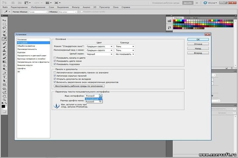The width and height of the screenshot is (238, 158).
Task: Toggle Quick Mask mode icon
Action: 4,112
